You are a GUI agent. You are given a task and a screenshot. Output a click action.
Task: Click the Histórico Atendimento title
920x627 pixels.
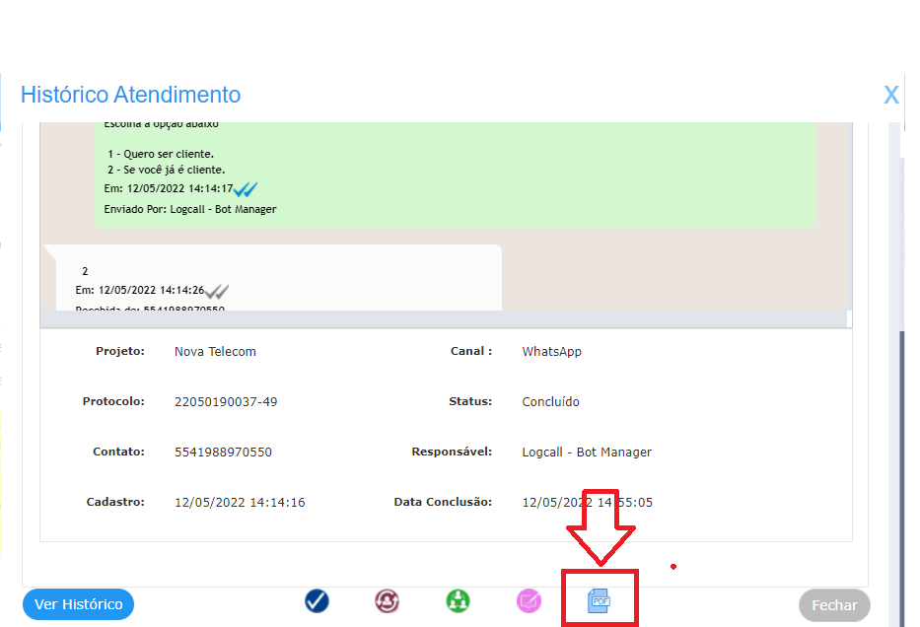[x=131, y=95]
